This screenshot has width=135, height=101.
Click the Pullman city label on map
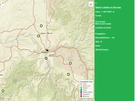tap(43, 33)
